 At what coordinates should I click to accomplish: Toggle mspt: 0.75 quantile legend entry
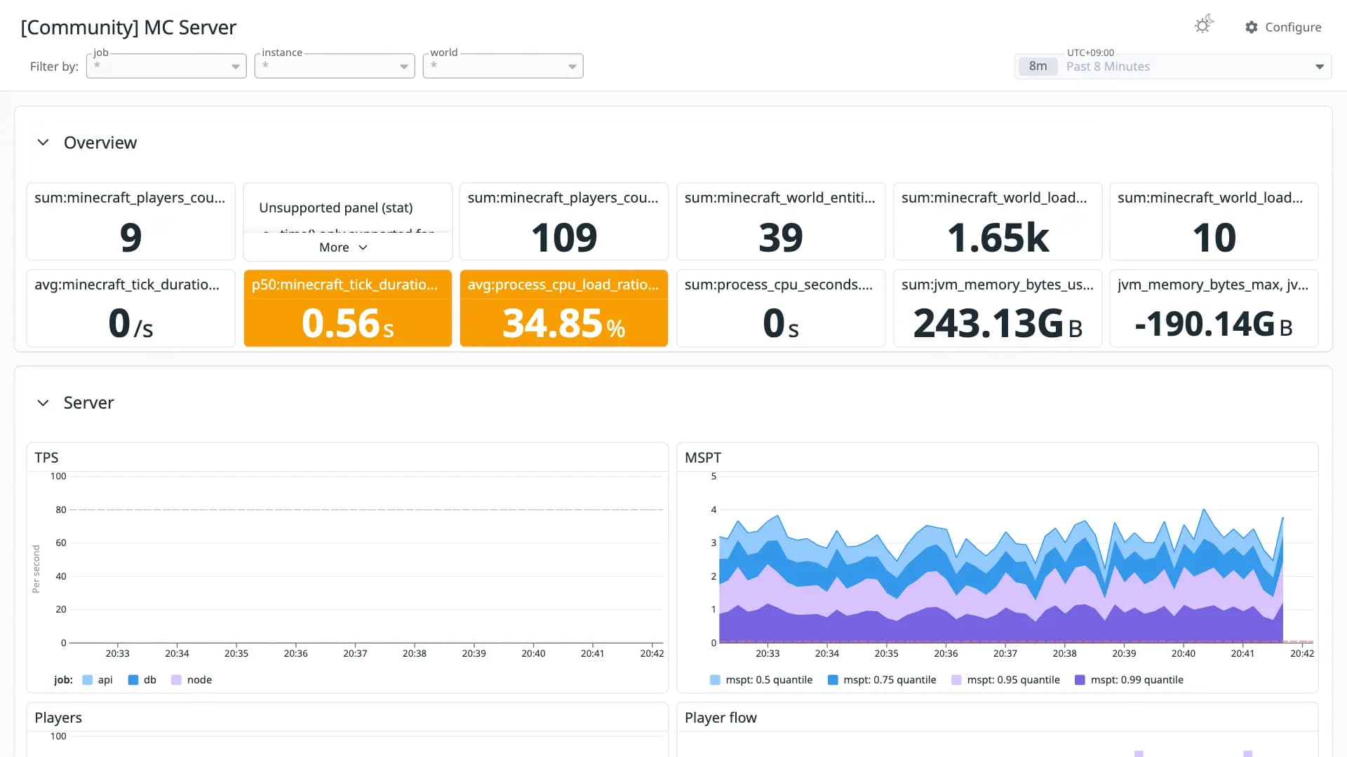(x=882, y=680)
